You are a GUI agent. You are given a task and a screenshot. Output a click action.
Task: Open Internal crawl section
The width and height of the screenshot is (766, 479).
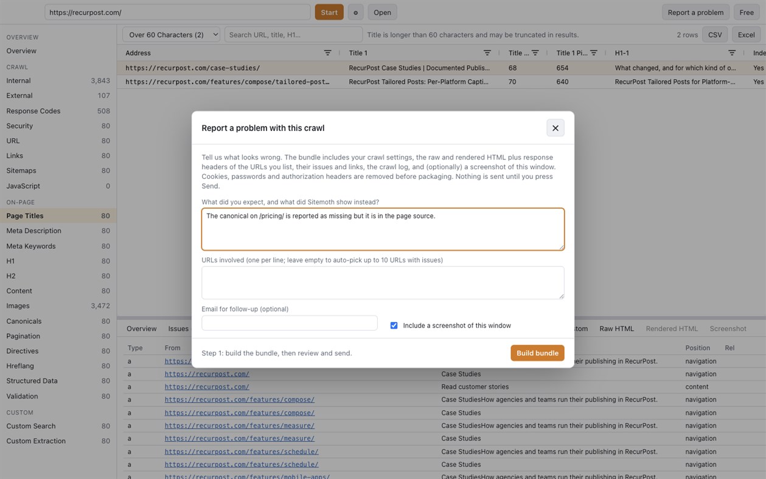[58, 80]
